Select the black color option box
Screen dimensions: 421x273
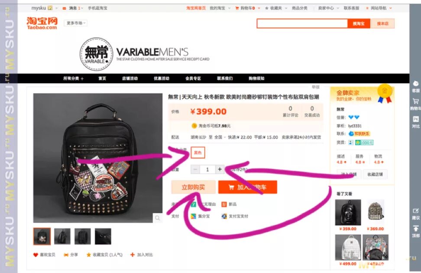coord(198,152)
